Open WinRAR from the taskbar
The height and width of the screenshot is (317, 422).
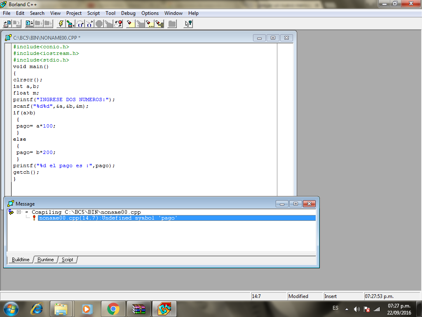coord(139,309)
